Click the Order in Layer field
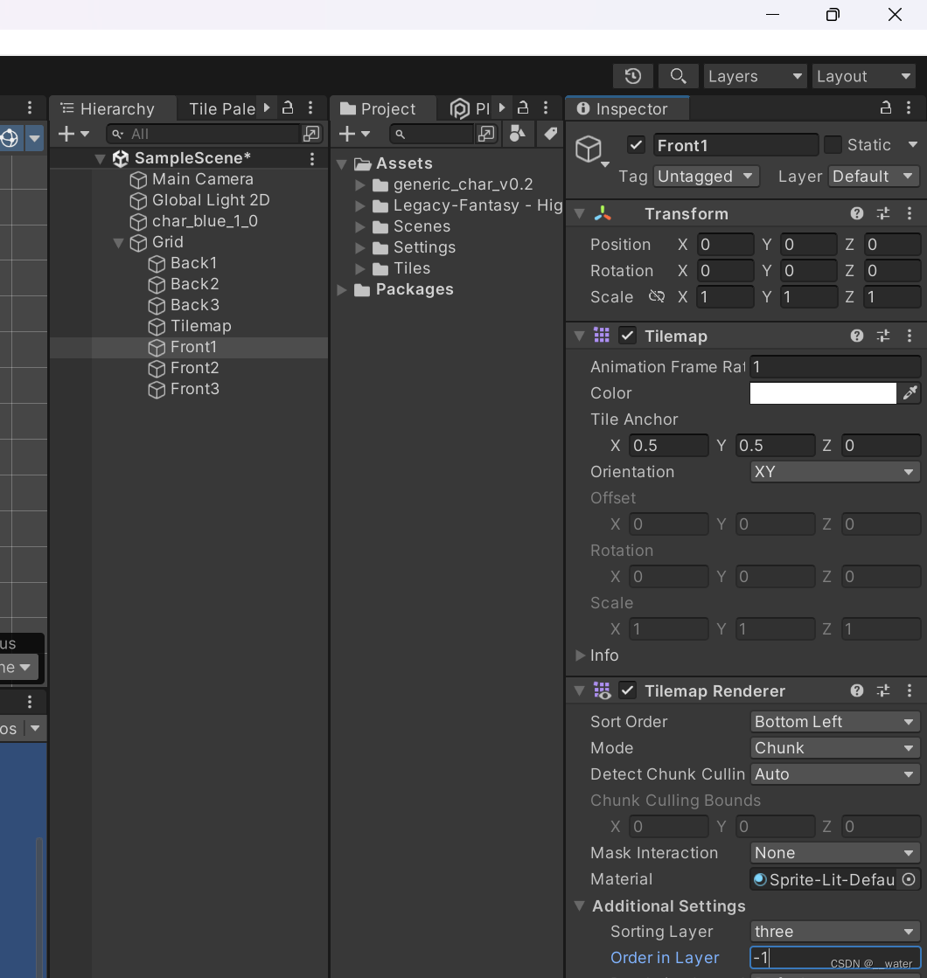This screenshot has height=978, width=927. coord(834,957)
